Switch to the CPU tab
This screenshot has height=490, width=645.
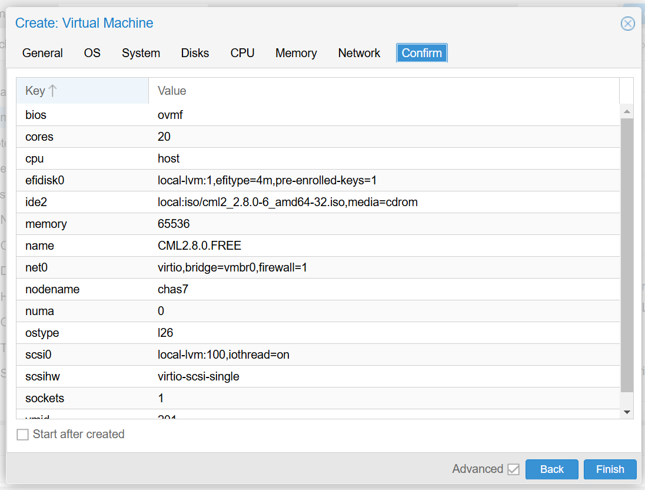coord(242,53)
